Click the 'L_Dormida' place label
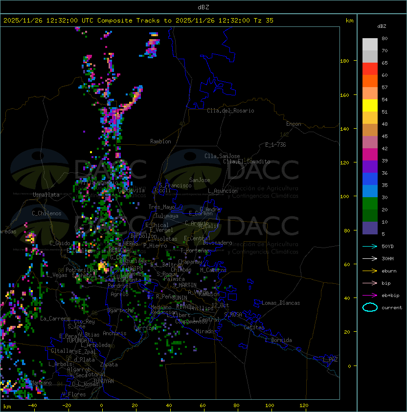 [278, 340]
